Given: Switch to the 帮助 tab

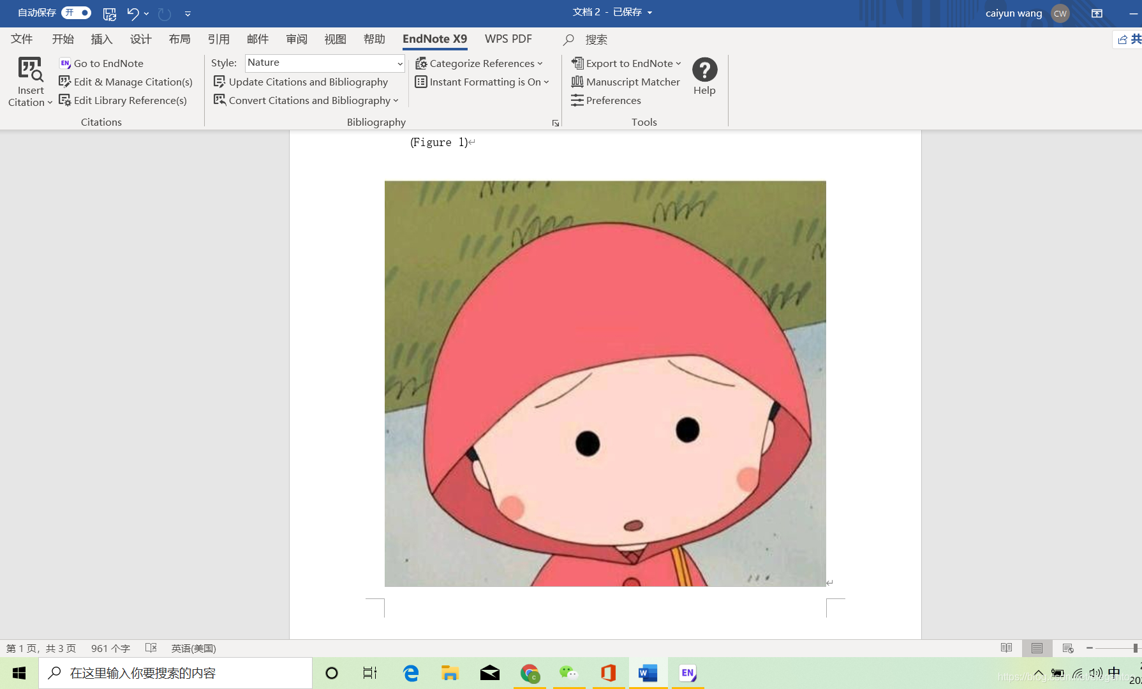Looking at the screenshot, I should (374, 40).
